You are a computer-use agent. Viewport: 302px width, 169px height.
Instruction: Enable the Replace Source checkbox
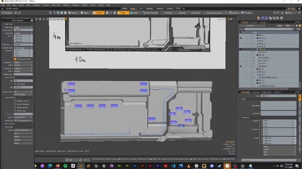15,101
